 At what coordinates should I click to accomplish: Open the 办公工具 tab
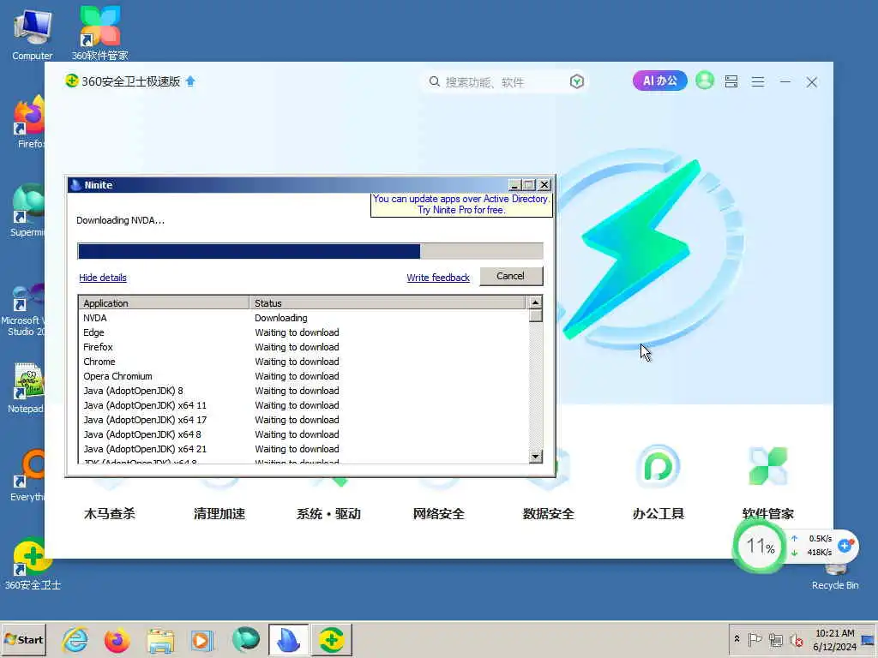[658, 514]
